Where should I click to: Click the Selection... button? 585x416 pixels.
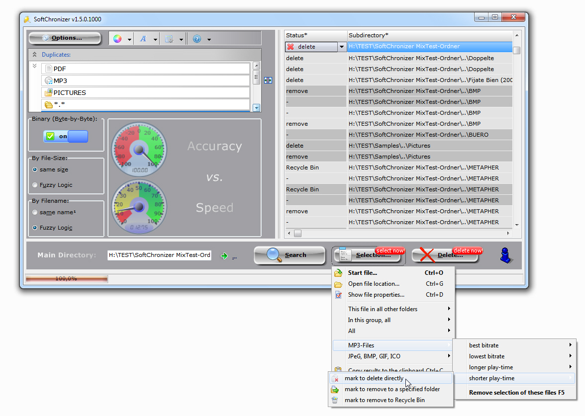pyautogui.click(x=368, y=255)
